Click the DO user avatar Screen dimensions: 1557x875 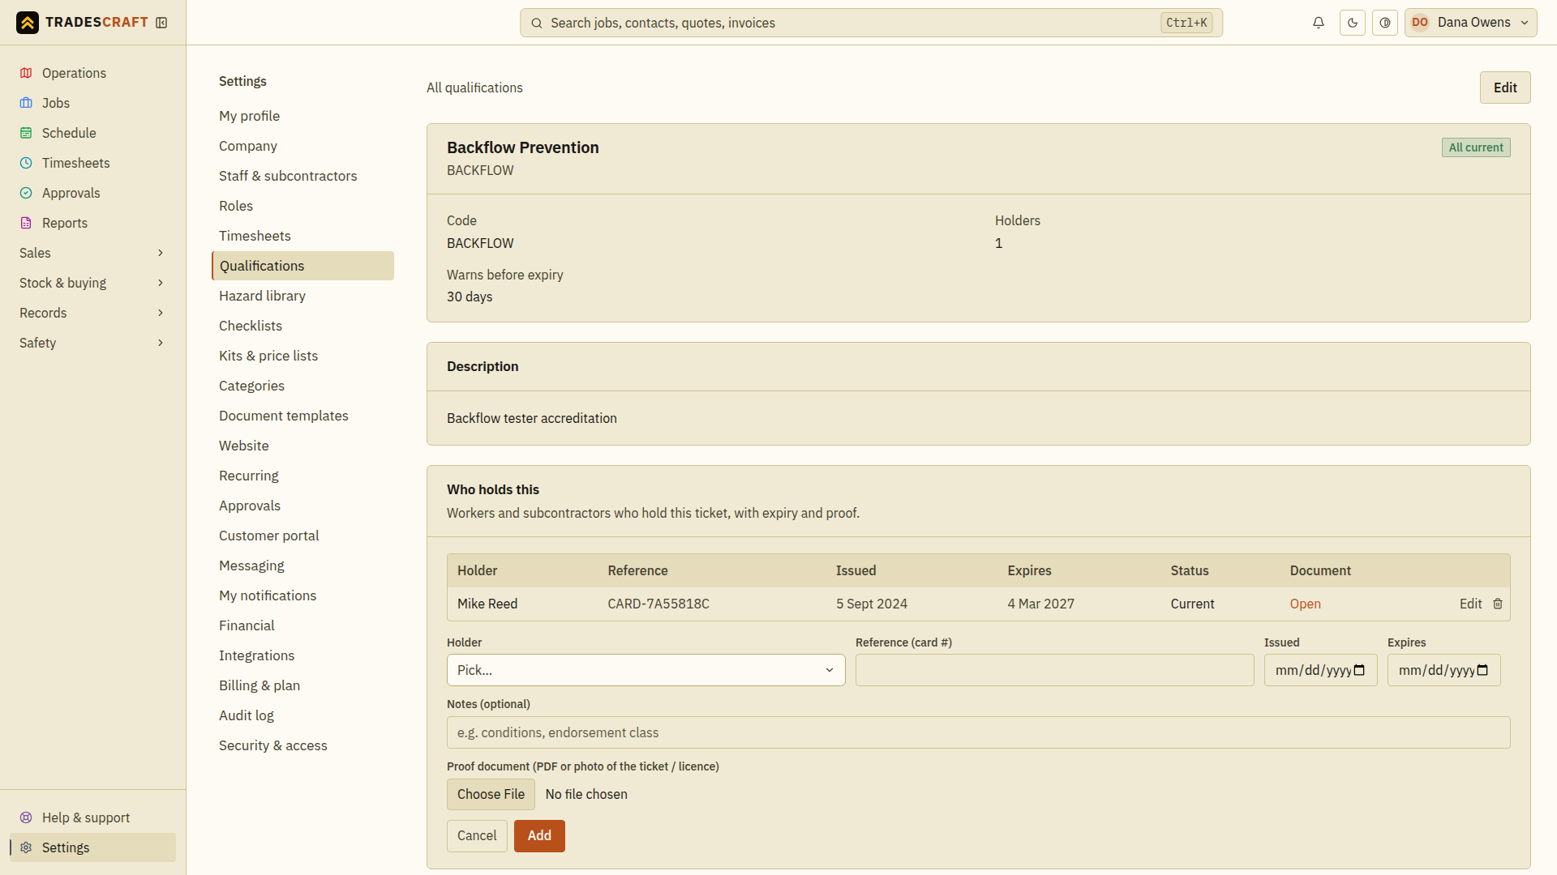pos(1420,23)
